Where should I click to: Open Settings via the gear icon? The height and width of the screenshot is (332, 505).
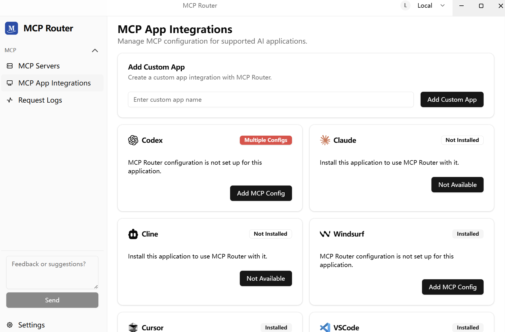tap(10, 325)
